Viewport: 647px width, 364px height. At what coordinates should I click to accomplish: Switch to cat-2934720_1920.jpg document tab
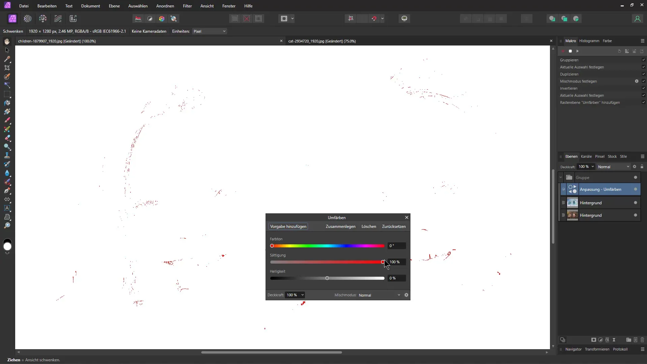point(322,41)
